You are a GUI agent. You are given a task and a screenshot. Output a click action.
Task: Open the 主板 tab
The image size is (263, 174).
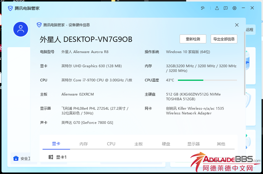[x=139, y=144]
